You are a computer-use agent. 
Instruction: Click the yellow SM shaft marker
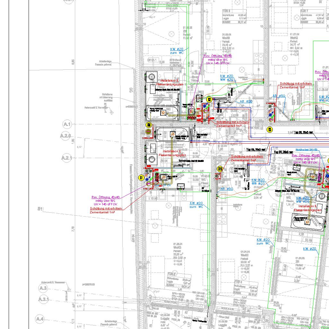coord(148,125)
